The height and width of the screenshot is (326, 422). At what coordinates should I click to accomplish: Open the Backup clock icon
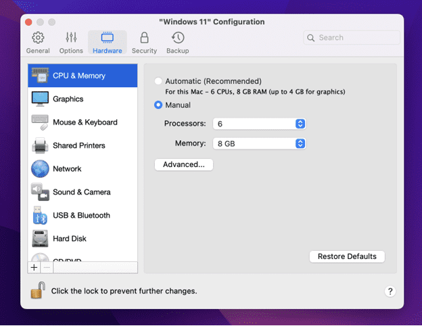pyautogui.click(x=177, y=38)
